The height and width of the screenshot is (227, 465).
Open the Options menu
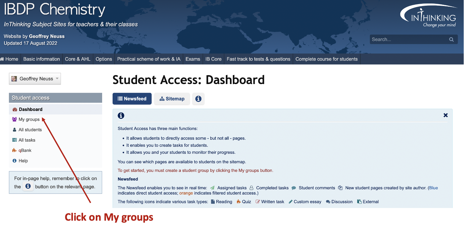coord(104,59)
